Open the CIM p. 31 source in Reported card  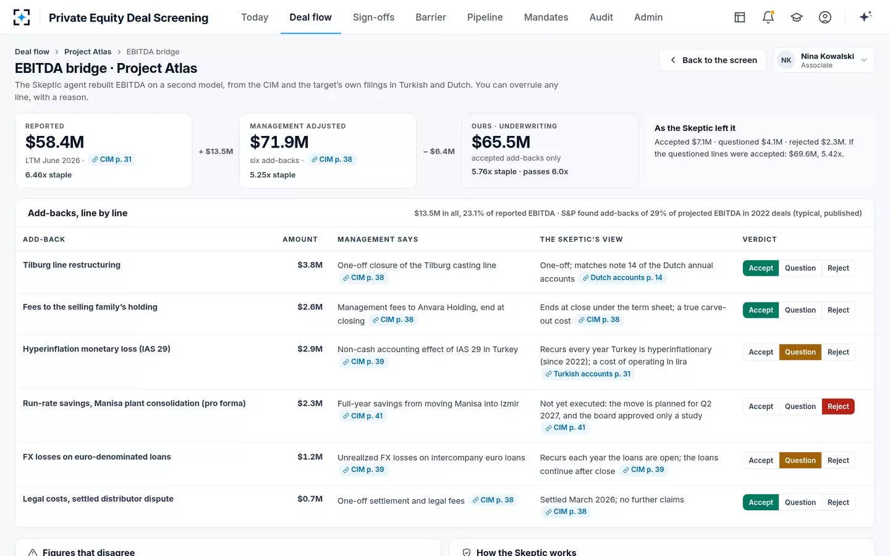tap(112, 159)
